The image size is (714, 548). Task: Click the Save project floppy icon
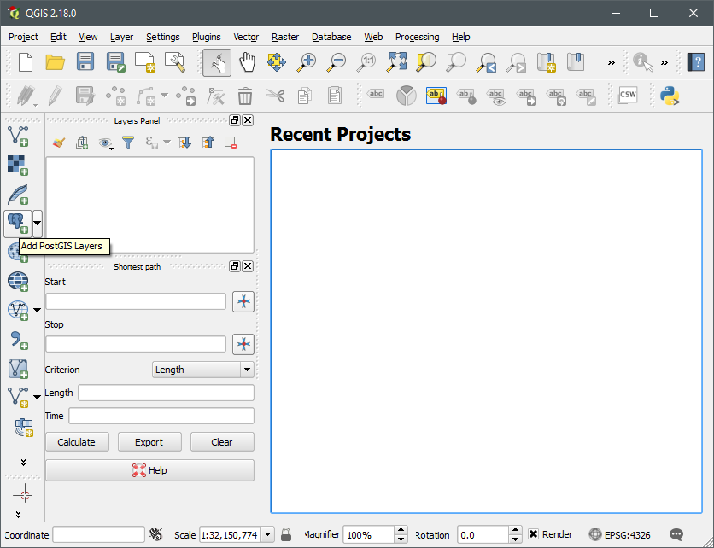click(x=85, y=62)
